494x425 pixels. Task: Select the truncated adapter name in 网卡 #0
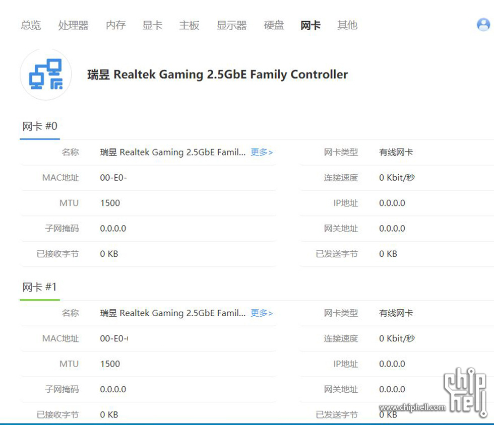click(172, 153)
